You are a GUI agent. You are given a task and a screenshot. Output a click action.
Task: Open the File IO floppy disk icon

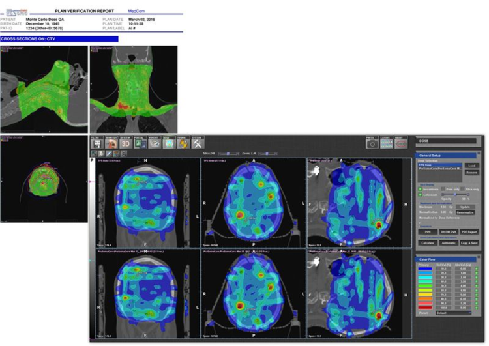[97, 144]
